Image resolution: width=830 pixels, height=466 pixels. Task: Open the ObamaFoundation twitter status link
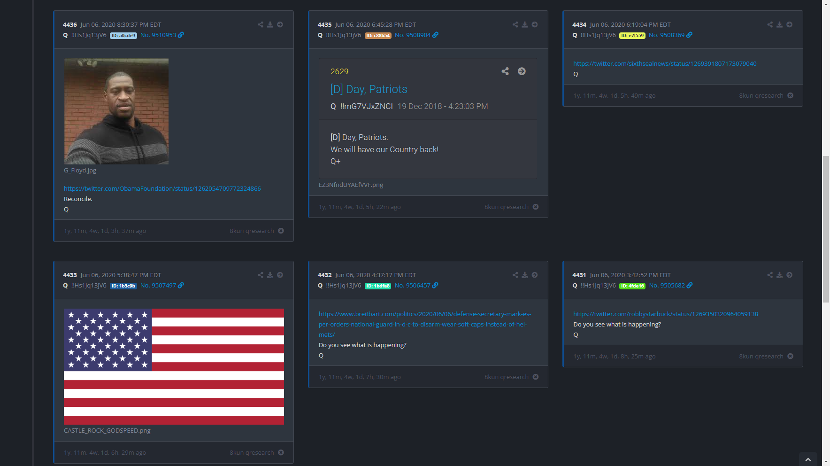162,188
